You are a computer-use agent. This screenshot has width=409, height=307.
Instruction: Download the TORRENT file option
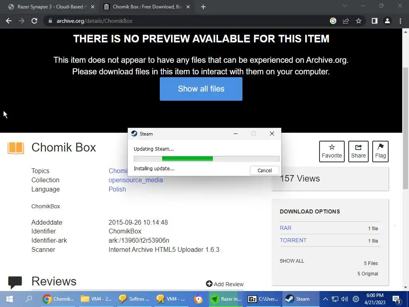(x=293, y=240)
